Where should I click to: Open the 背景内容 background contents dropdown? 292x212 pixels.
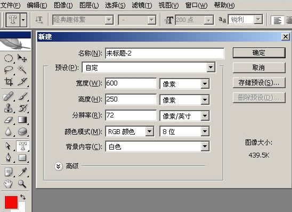pyautogui.click(x=205, y=146)
